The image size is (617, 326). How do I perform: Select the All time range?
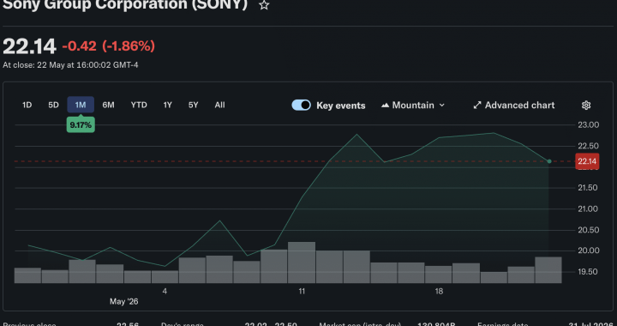coord(219,106)
